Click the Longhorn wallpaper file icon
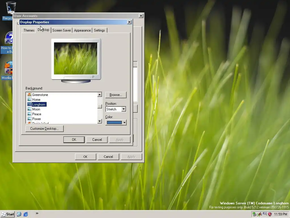Viewport: 290px width, 218px height. pyautogui.click(x=29, y=104)
